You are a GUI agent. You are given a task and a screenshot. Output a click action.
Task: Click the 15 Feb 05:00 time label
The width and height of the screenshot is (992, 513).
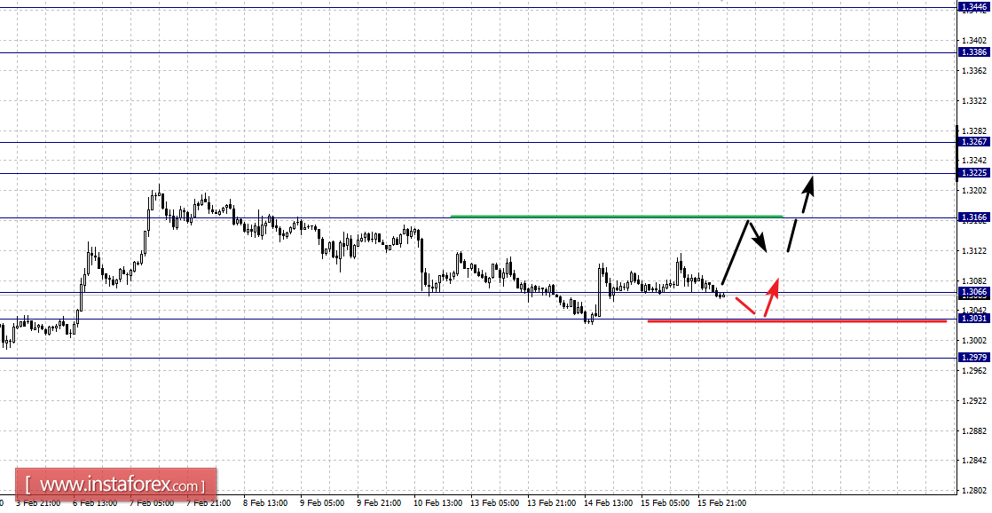[x=665, y=503]
